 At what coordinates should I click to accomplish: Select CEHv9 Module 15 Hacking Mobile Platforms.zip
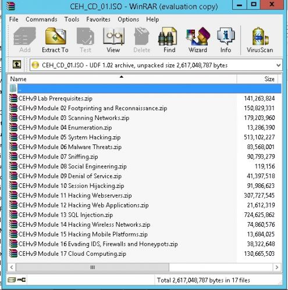pyautogui.click(x=83, y=234)
